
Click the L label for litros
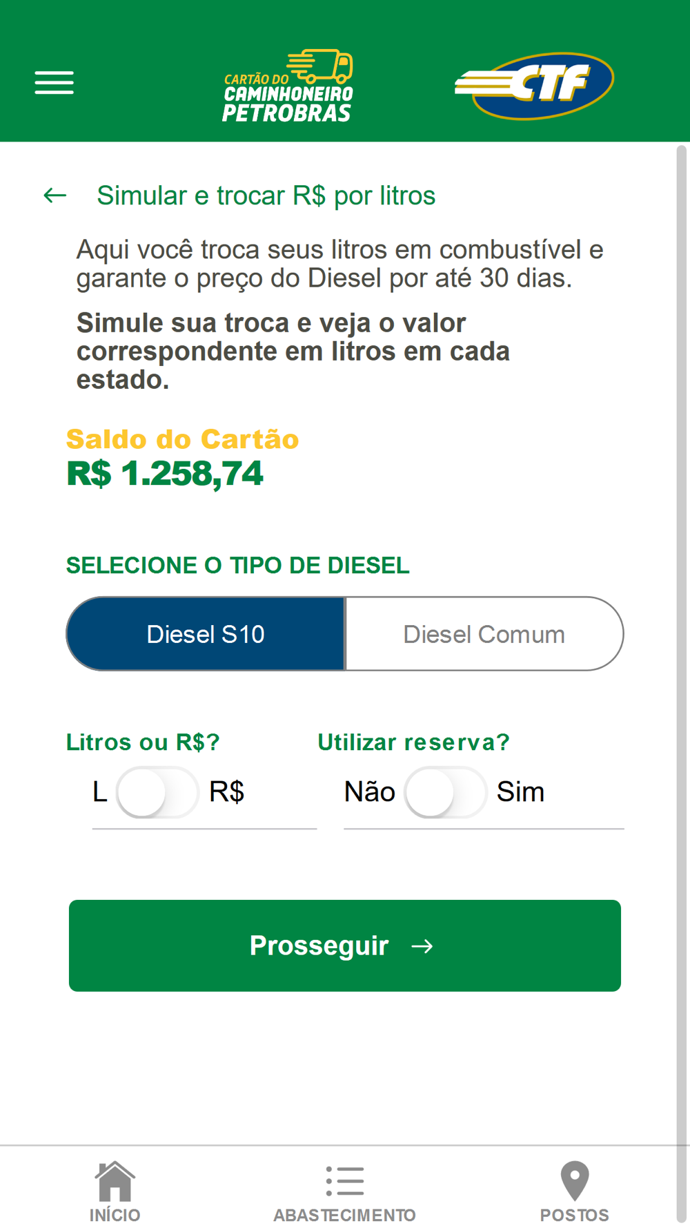click(x=100, y=792)
